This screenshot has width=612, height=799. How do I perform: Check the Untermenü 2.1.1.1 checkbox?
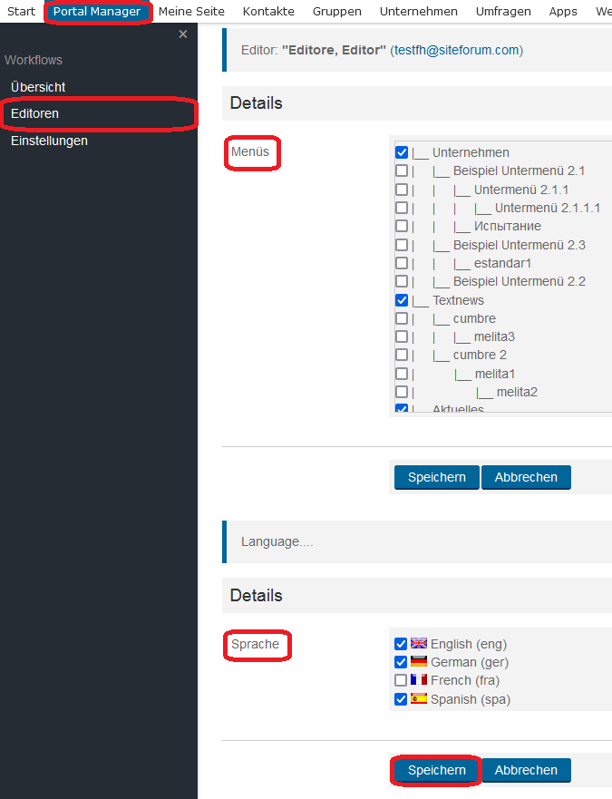click(402, 208)
